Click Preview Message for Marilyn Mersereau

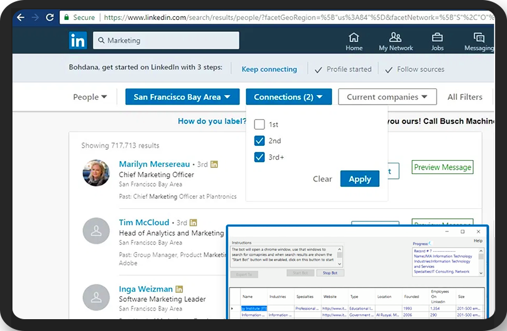(x=442, y=167)
